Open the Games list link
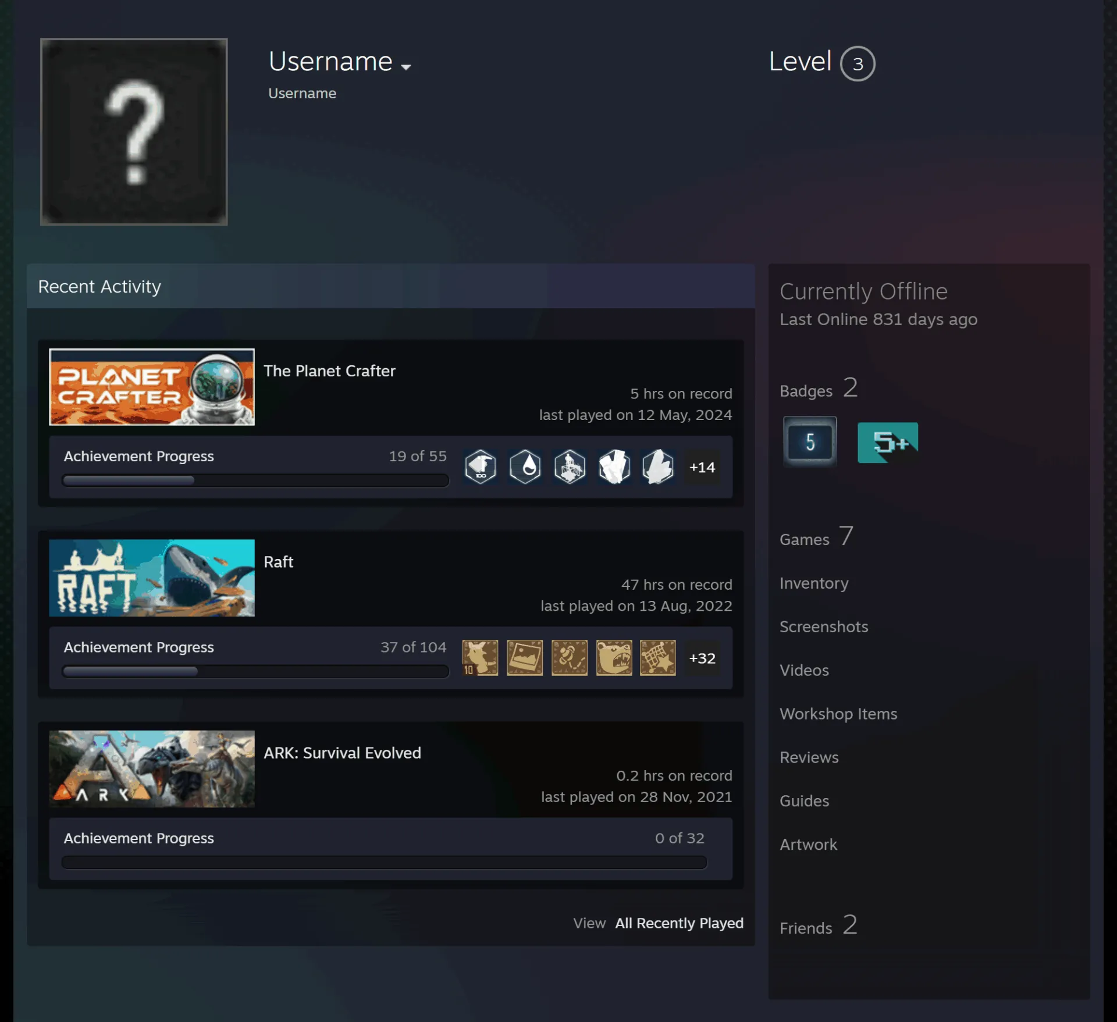Viewport: 1117px width, 1022px height. tap(816, 537)
